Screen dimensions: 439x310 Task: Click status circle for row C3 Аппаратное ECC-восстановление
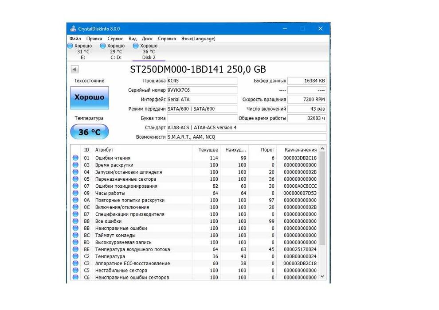(x=75, y=263)
